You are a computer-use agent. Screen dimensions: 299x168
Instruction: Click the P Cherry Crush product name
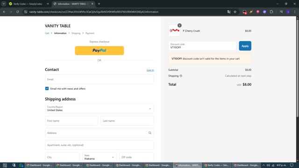[191, 31]
